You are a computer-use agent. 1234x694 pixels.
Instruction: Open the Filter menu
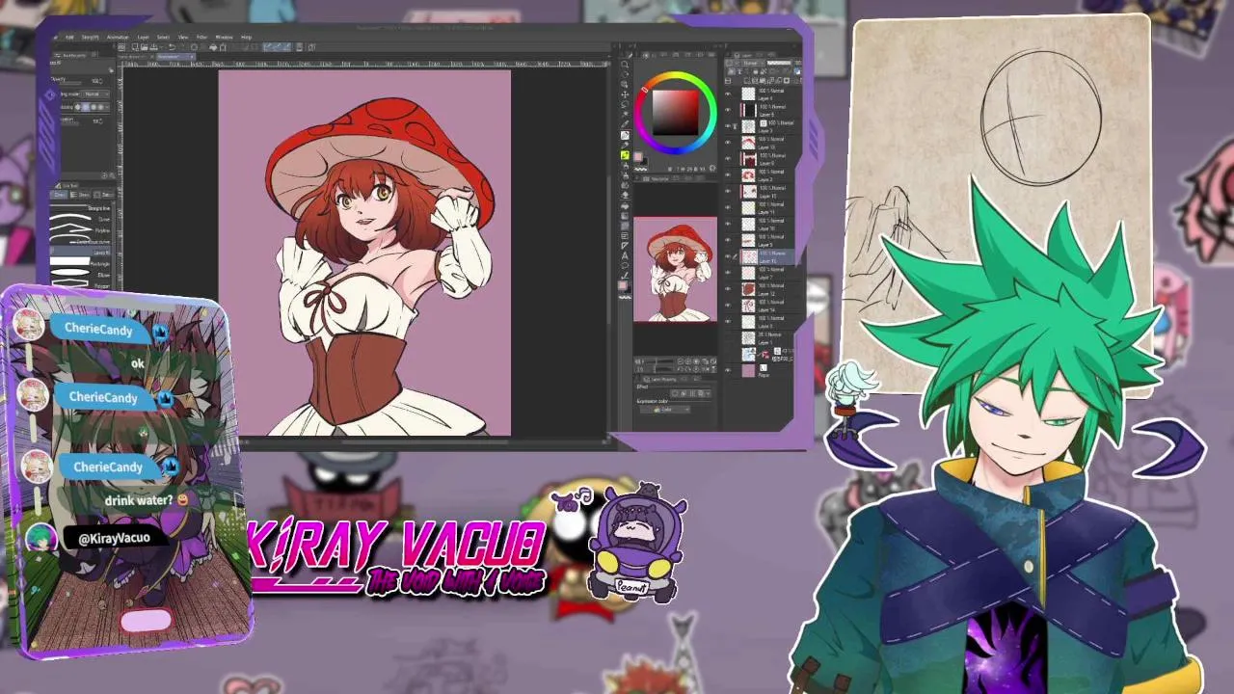(x=201, y=37)
